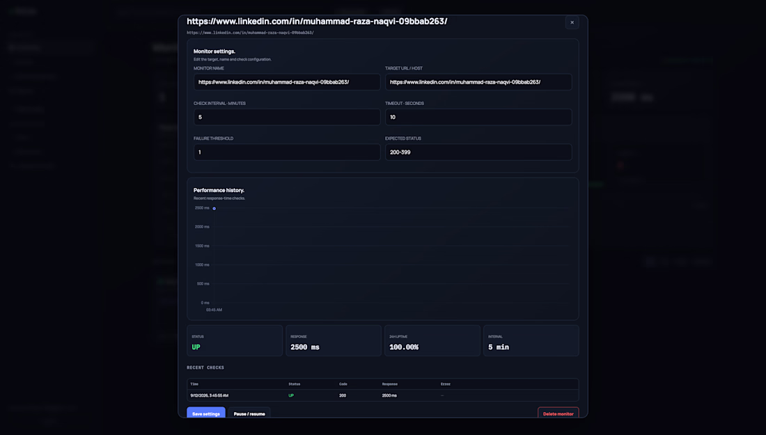Screen dimensions: 766x435
Task: Click the Time column header
Action: 194,384
